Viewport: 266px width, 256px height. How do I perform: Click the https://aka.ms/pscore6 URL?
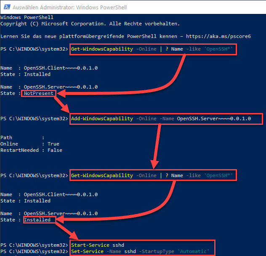pos(218,36)
